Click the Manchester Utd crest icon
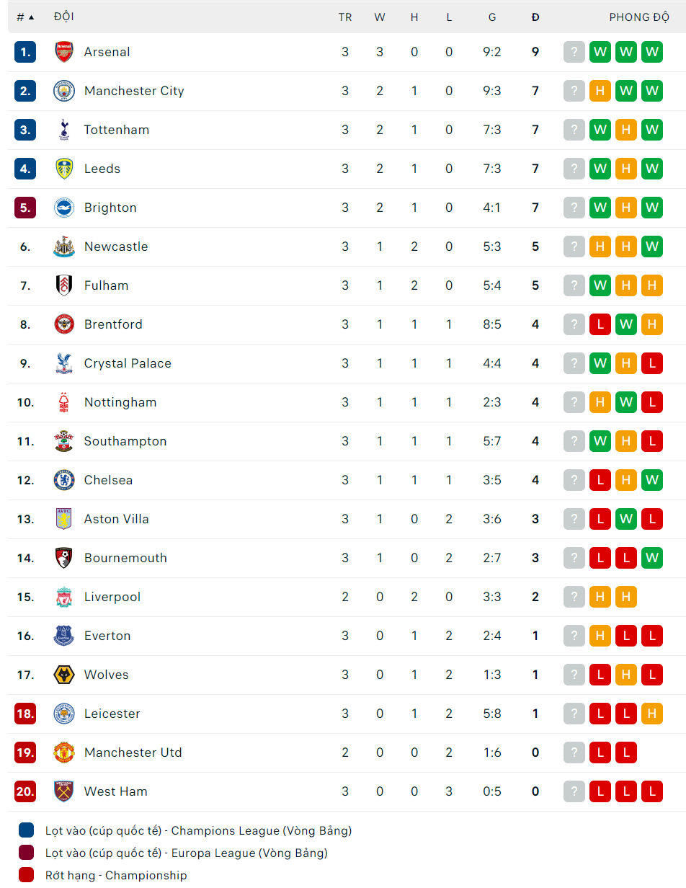This screenshot has height=888, width=686. (x=64, y=752)
